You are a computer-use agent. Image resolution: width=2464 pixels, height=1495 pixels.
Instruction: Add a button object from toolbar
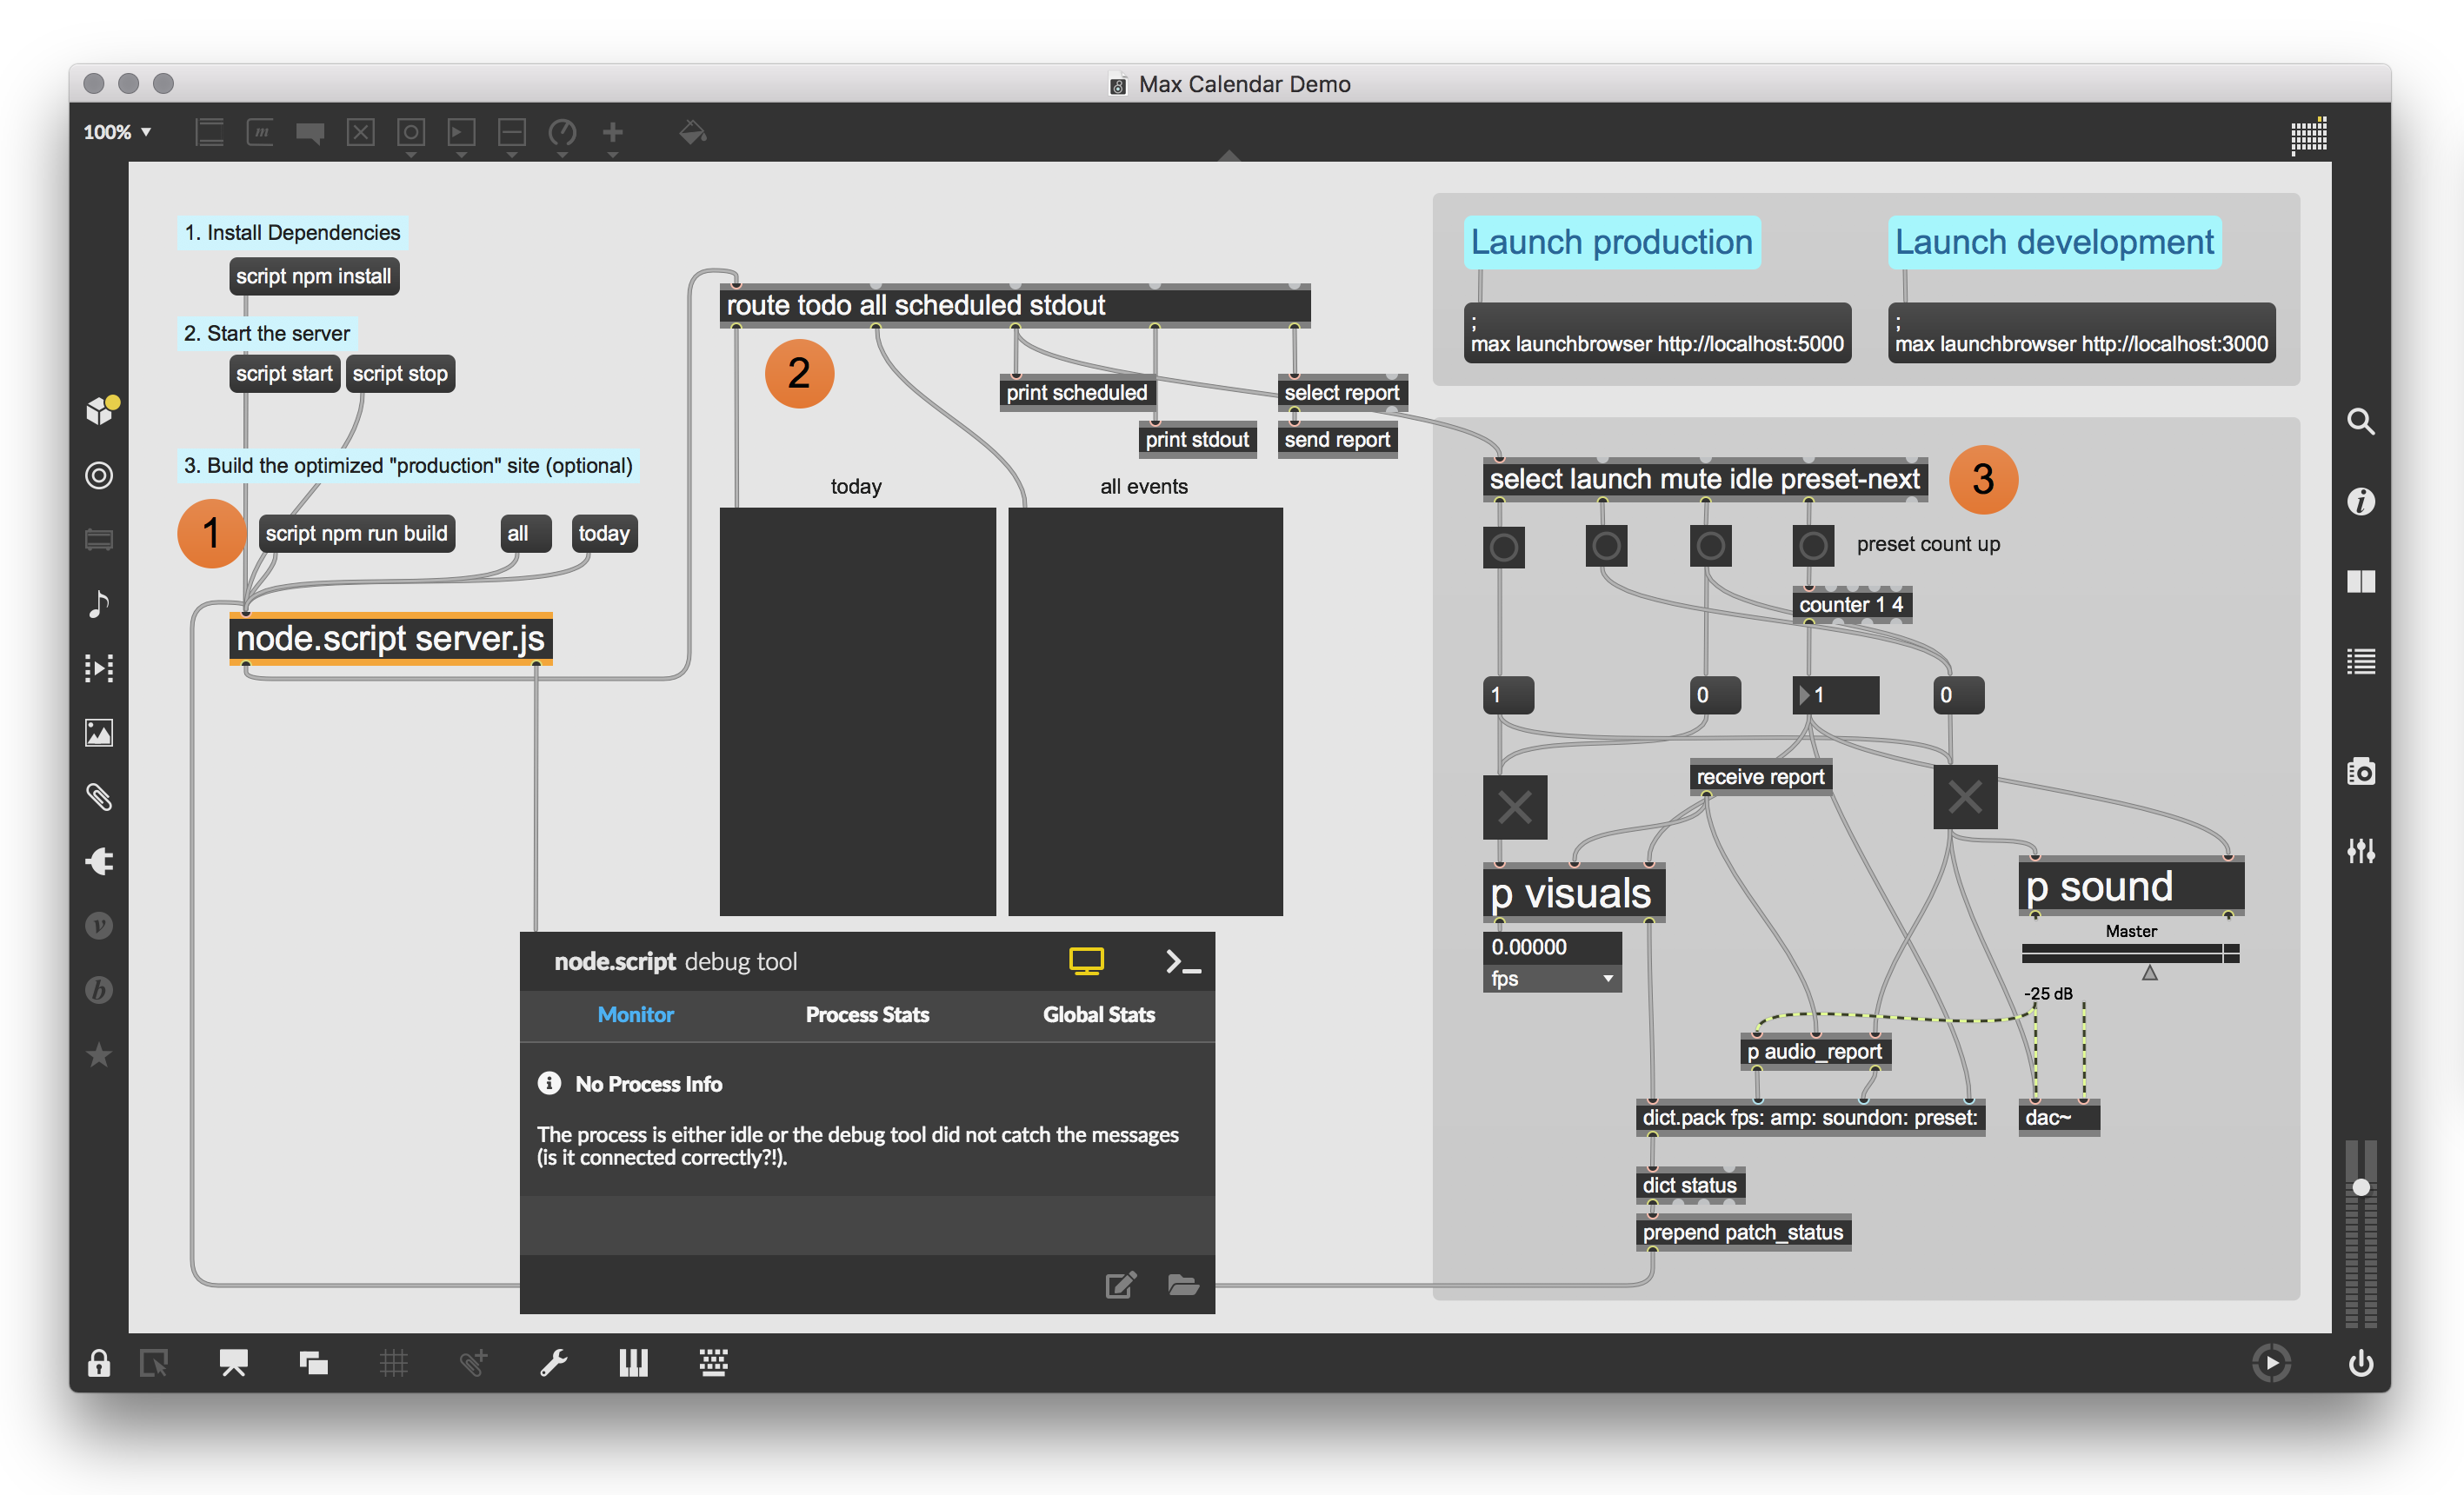[411, 132]
